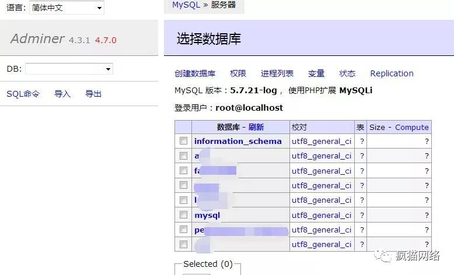Click the table count '?' in mysql row
Screen dimensions: 454x275
pyautogui.click(x=362, y=215)
